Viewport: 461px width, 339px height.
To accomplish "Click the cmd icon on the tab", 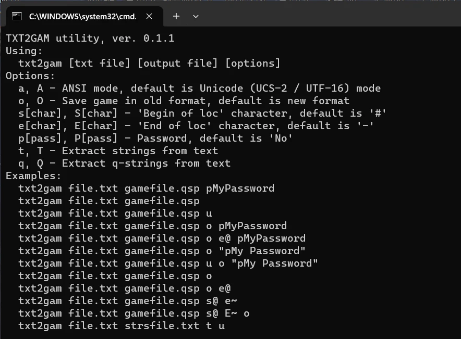I will point(17,16).
